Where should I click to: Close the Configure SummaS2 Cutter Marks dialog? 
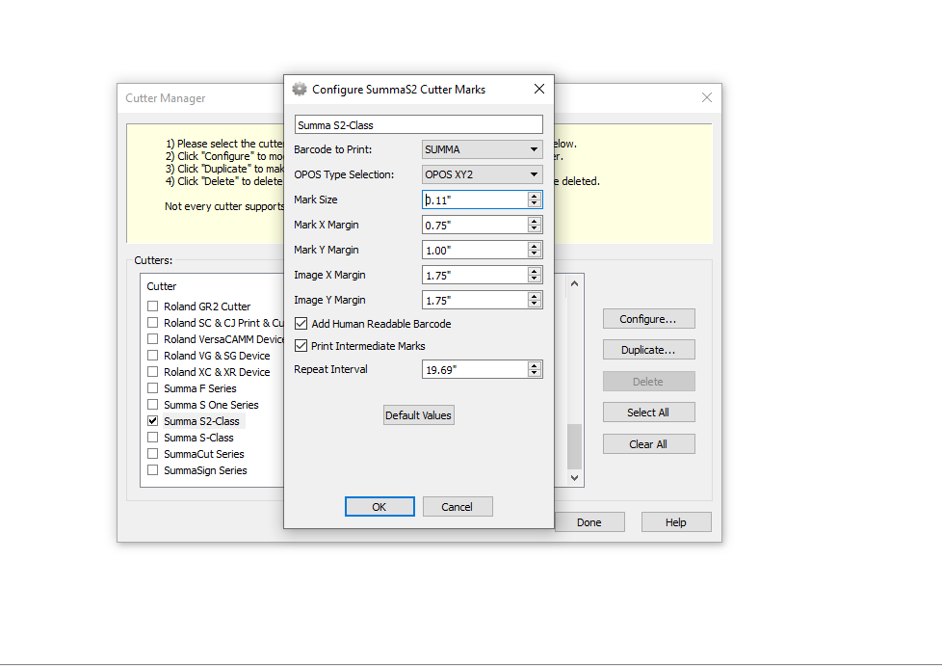pyautogui.click(x=538, y=89)
